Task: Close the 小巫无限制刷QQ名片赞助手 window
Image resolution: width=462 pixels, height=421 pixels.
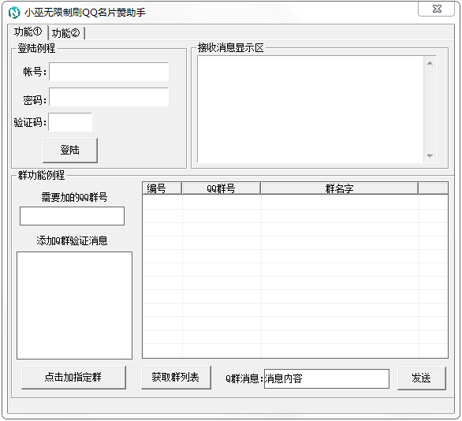Action: coord(437,9)
